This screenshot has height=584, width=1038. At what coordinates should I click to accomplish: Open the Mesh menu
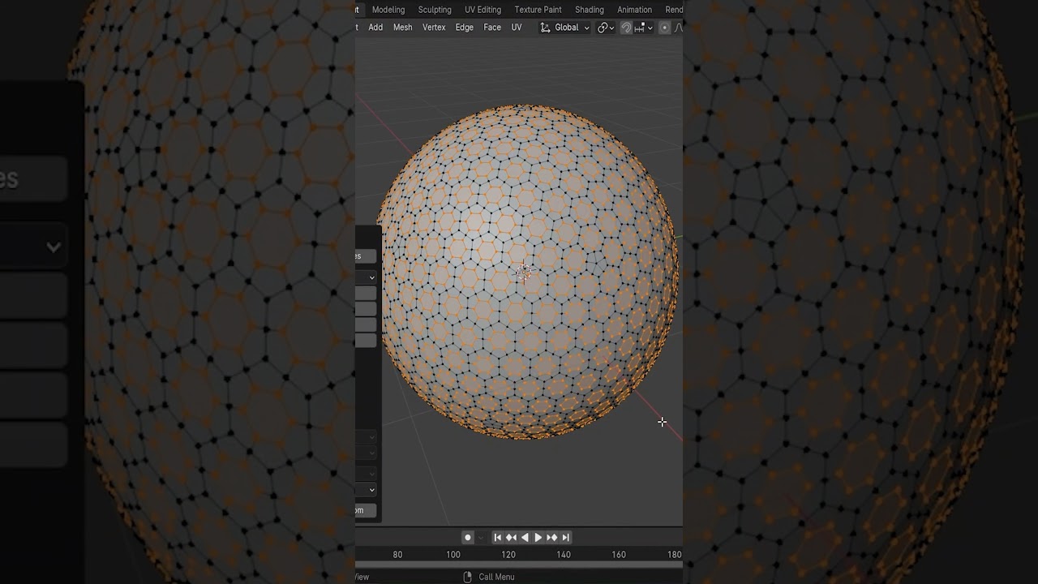click(403, 28)
